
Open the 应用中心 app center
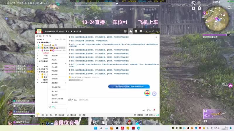(x=150, y=115)
